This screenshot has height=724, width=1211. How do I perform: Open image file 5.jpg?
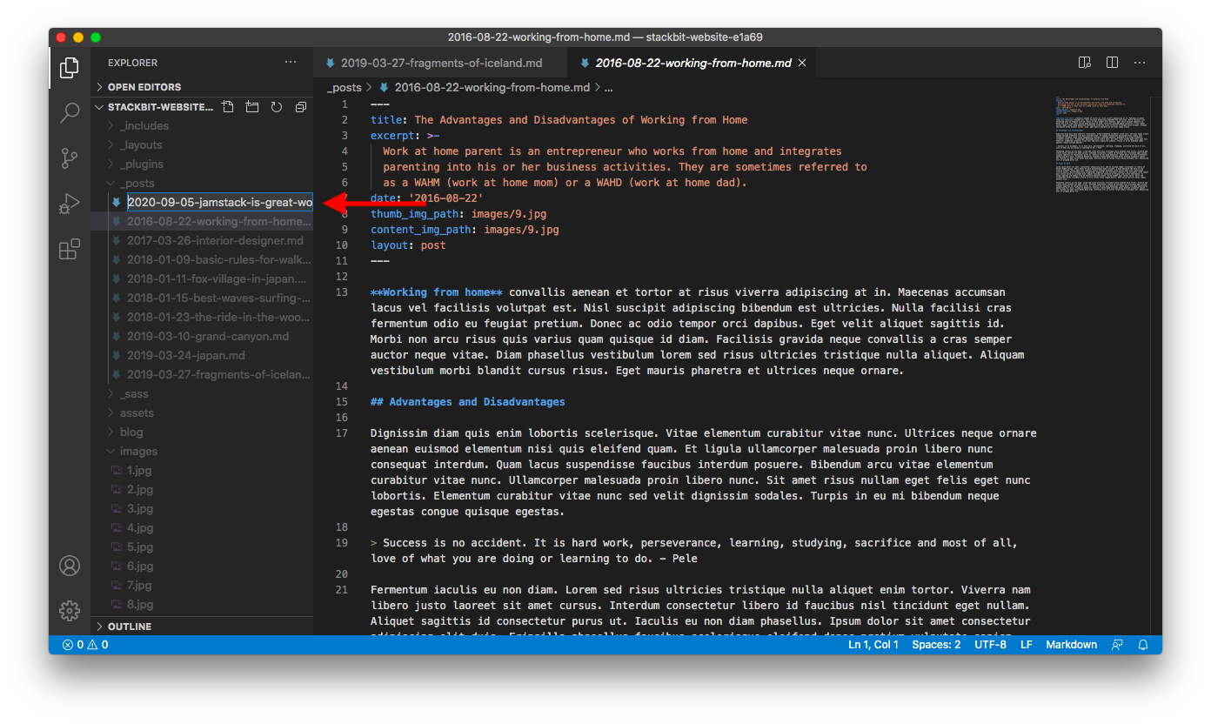202,546
